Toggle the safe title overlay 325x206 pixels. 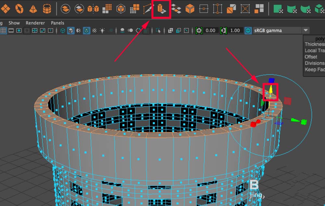(x=50, y=31)
